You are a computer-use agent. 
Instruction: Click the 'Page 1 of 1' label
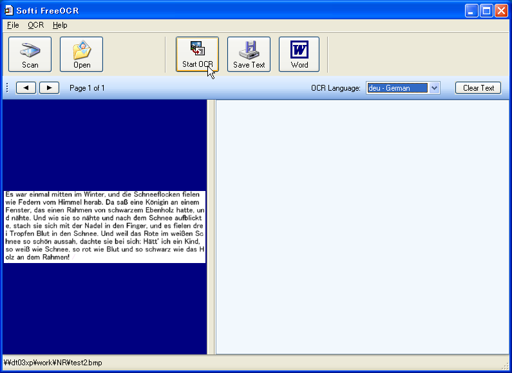(87, 88)
